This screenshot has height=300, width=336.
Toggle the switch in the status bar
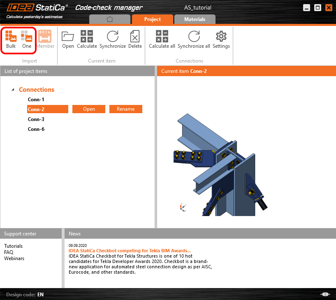pos(326,294)
